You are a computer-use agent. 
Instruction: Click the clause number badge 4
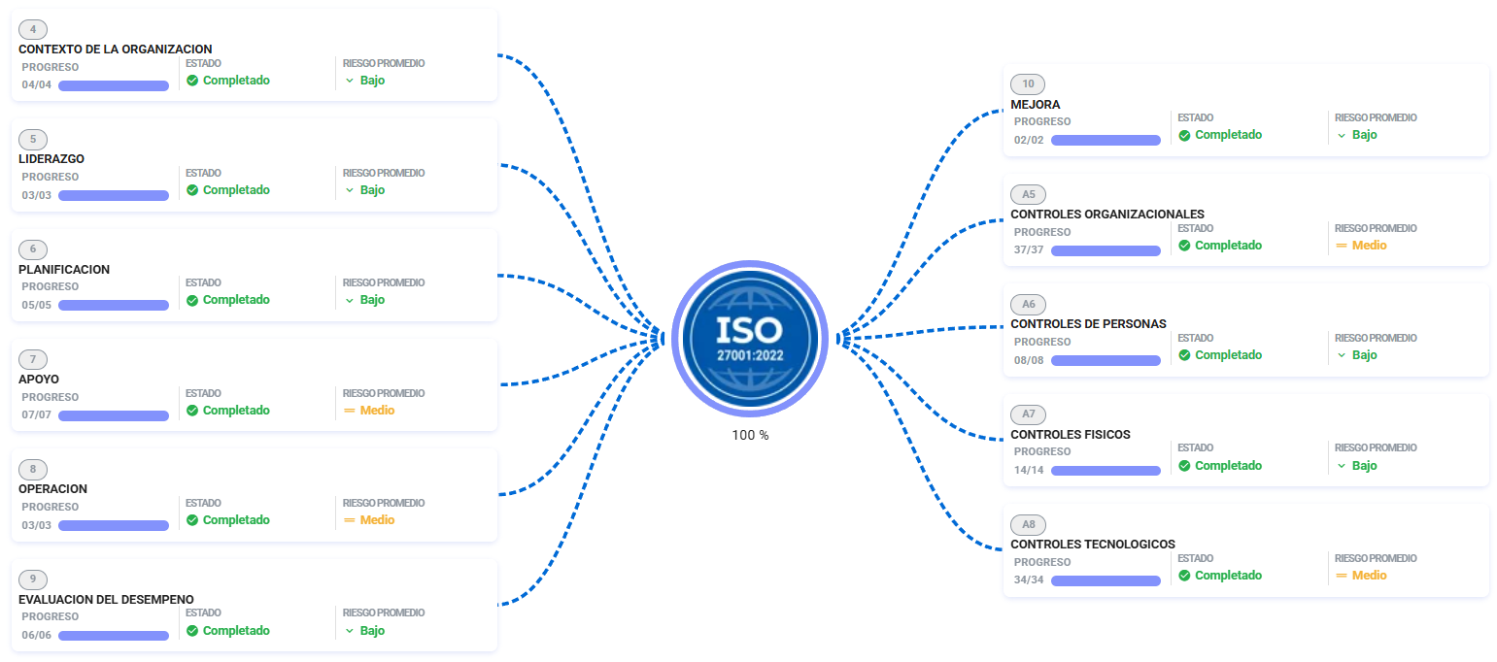(x=33, y=29)
